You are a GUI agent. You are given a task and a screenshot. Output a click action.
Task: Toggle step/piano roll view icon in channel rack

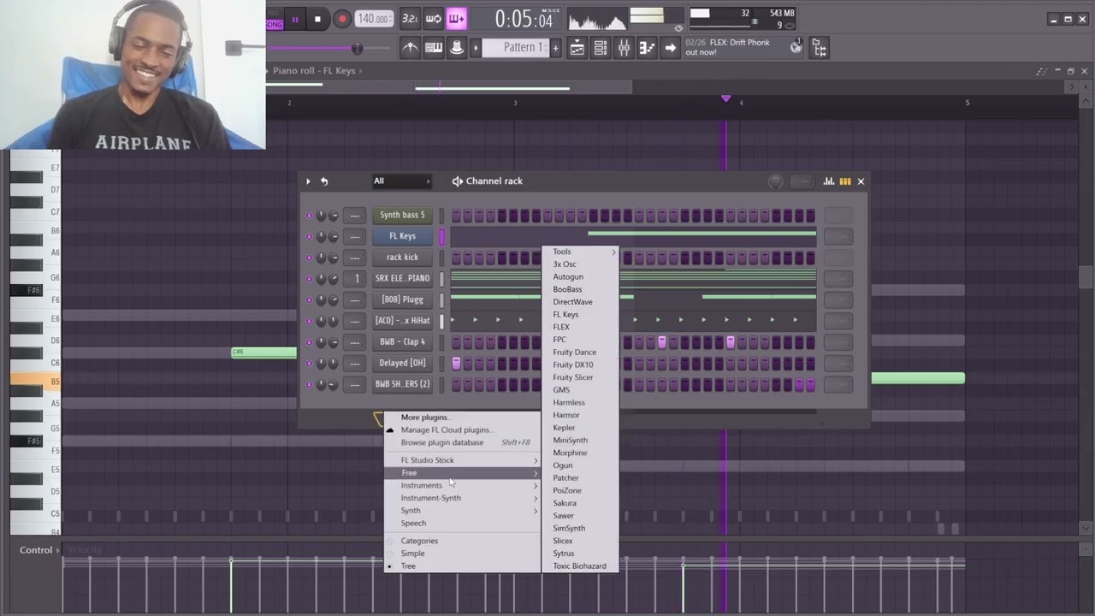845,181
